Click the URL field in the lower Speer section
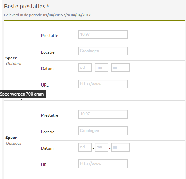The height and width of the screenshot is (179, 186). (103, 164)
